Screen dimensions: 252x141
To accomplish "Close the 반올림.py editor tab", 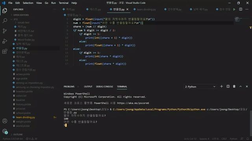I will pyautogui.click(x=128, y=9).
